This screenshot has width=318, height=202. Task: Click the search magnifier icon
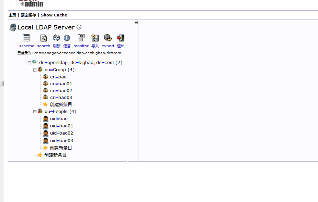(43, 38)
